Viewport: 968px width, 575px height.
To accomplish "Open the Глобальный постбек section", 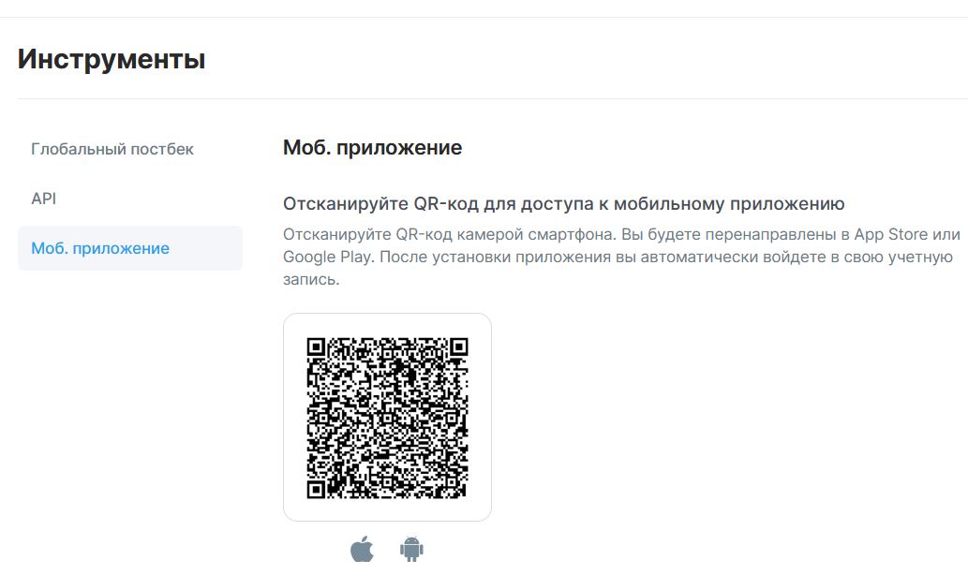I will coord(112,149).
